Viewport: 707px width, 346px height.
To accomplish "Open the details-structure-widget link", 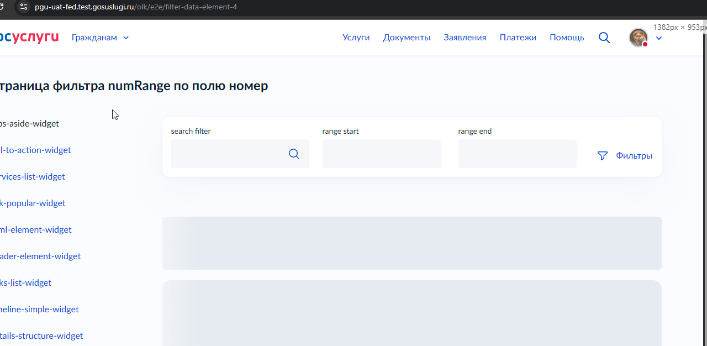I will pos(41,336).
